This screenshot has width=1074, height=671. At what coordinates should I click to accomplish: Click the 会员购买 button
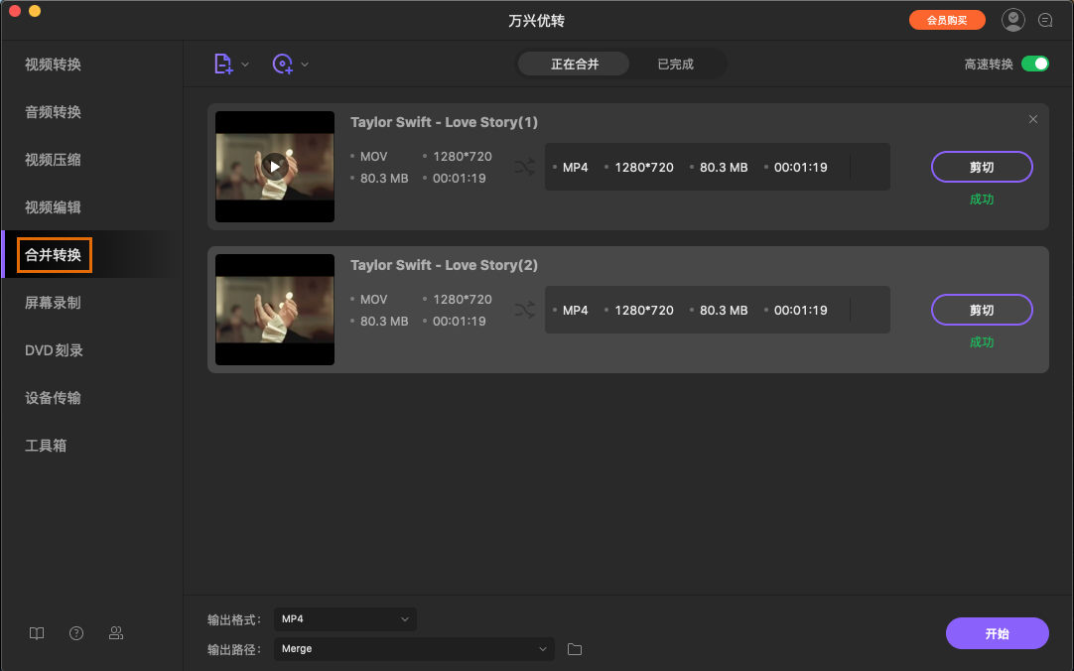pos(947,20)
